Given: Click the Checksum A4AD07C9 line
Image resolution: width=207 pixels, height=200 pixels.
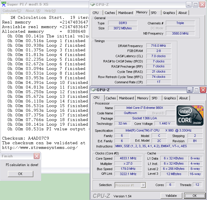Looking at the screenshot, I should click(x=26, y=138).
